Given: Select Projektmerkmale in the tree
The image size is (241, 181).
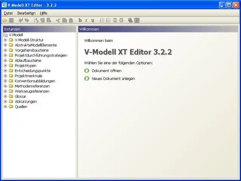Looking at the screenshot, I should (x=29, y=76).
